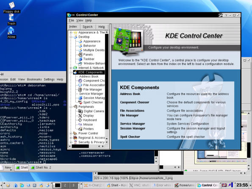Select the Printers module icon
The height and width of the screenshot is (189, 252).
pos(80,129)
